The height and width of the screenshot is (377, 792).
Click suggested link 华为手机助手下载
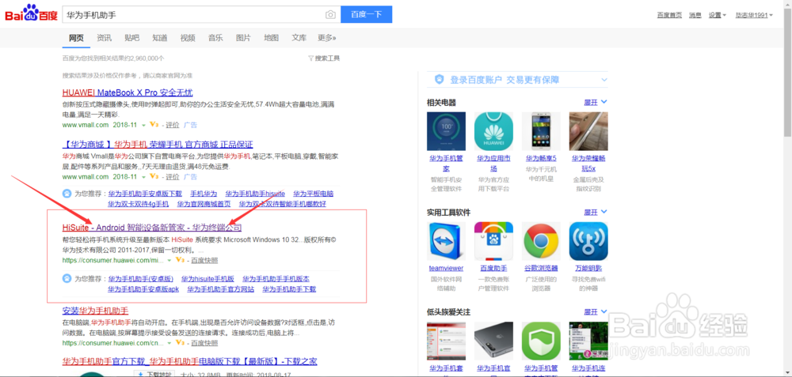289,289
